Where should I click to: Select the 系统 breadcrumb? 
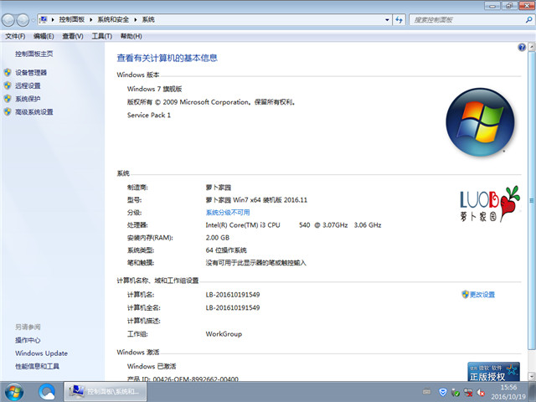click(148, 19)
